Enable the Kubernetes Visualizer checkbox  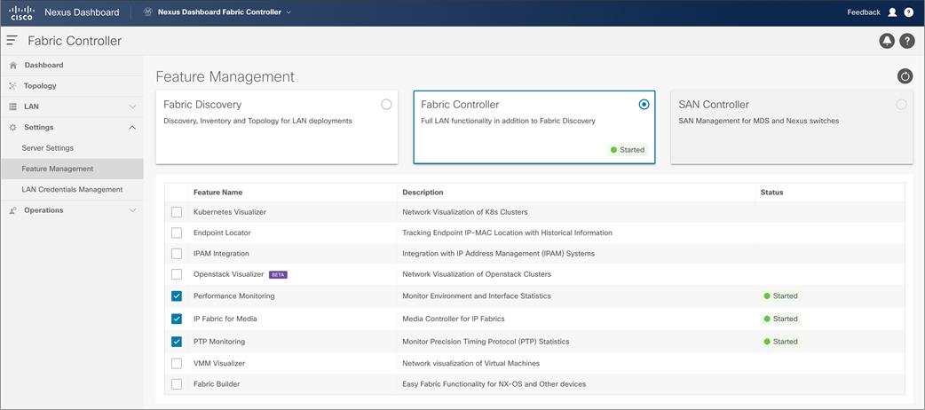click(177, 212)
